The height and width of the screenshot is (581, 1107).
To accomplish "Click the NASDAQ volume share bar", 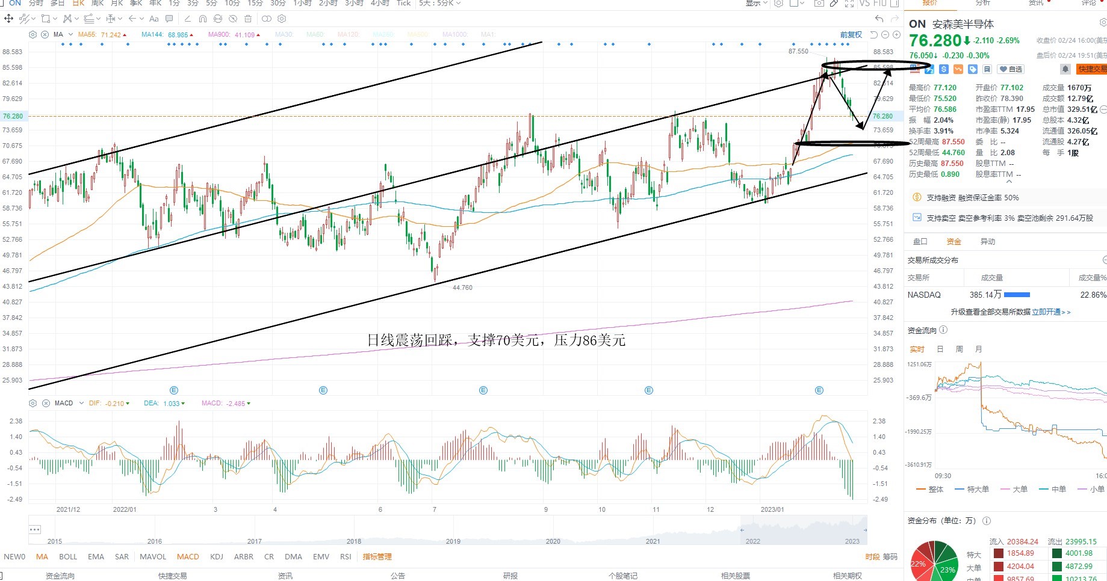I will pos(1017,295).
